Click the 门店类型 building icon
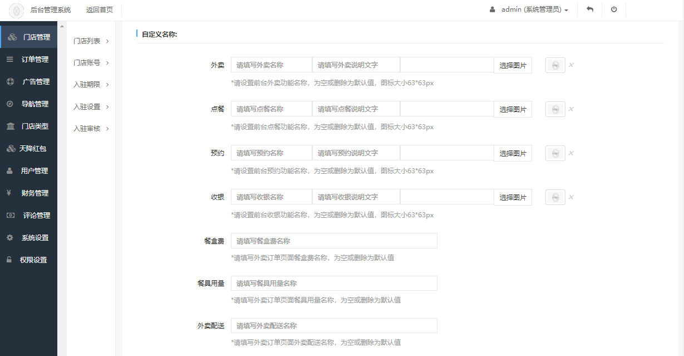 11,126
